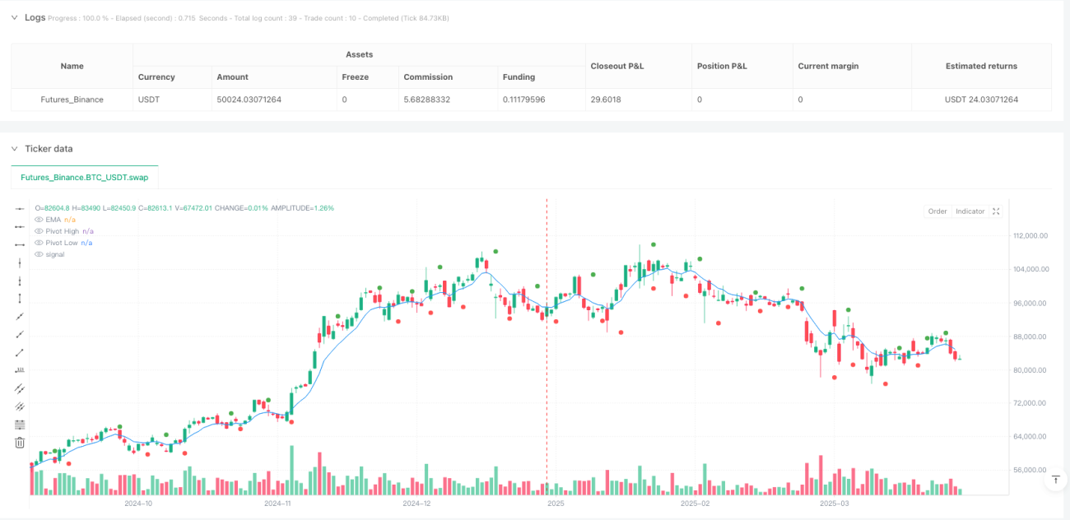Image resolution: width=1070 pixels, height=520 pixels.
Task: Collapse the Ticker data section
Action: 14,149
